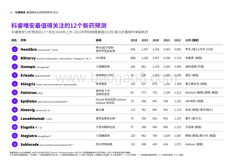
Task: Select the drug name Elagolix
Action: click(x=28, y=127)
